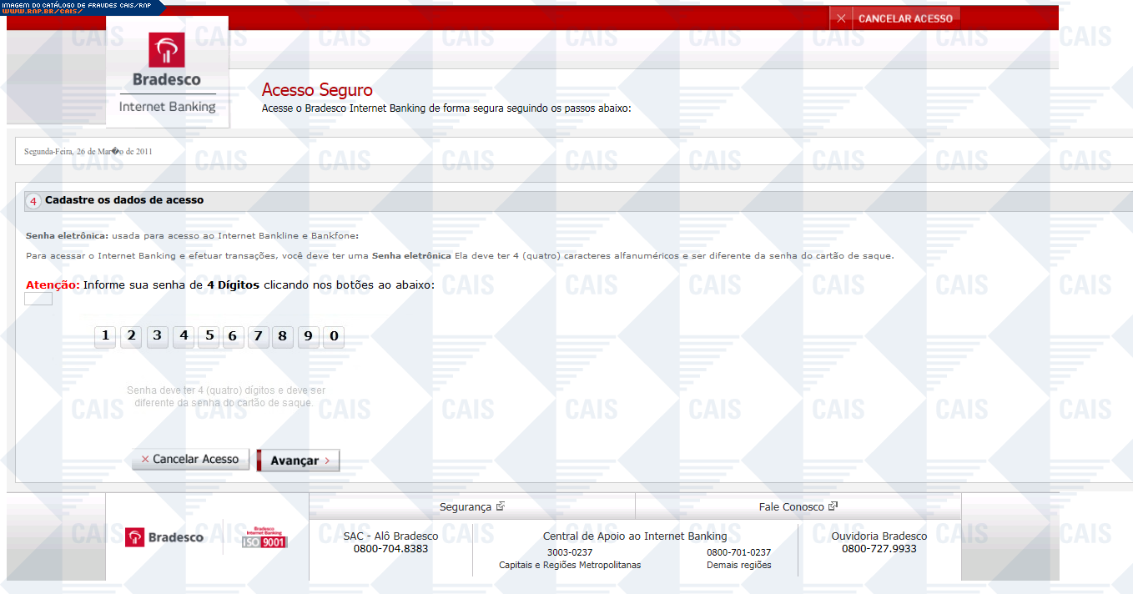Click the step 4 circle icon
Viewport: 1133px width, 594px height.
tap(33, 201)
